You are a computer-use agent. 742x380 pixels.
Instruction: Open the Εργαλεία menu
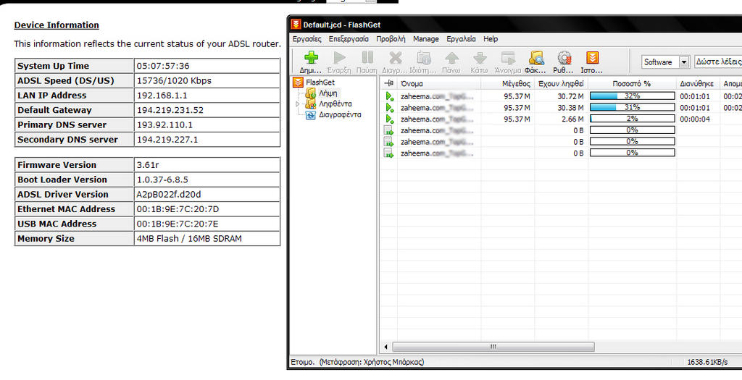coord(461,39)
